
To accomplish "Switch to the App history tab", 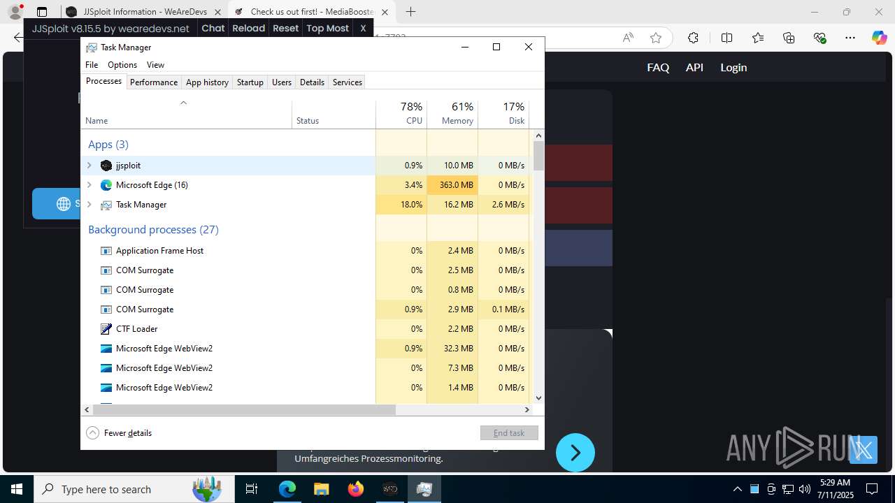I will tap(207, 82).
